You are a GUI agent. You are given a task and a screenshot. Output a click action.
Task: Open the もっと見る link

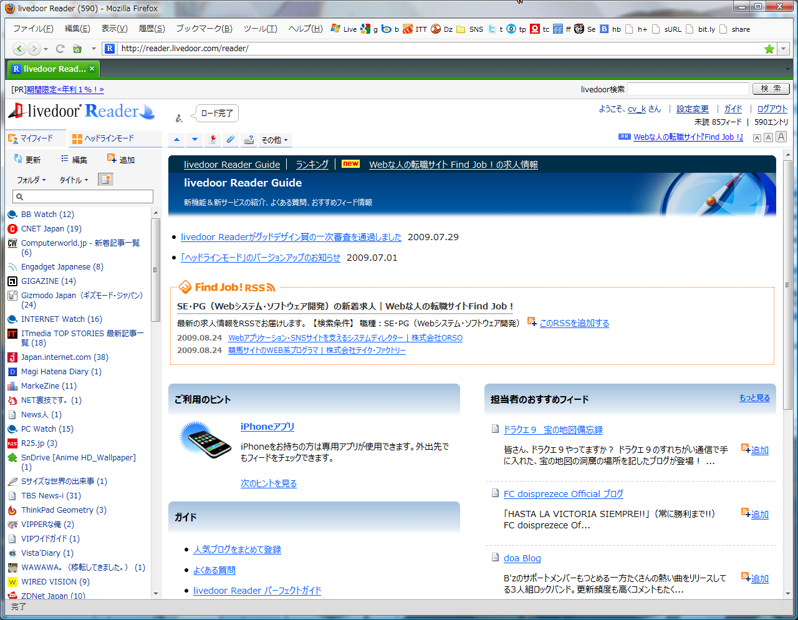(x=754, y=397)
